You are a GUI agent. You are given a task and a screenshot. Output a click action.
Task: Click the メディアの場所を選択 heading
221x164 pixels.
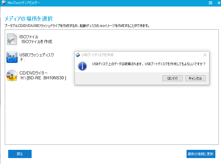click(x=29, y=19)
